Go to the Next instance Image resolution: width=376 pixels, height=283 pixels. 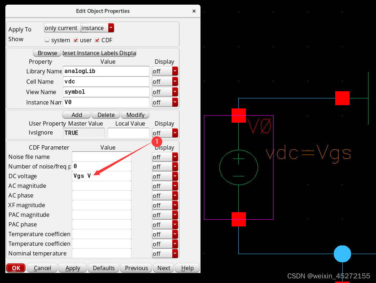[163, 268]
